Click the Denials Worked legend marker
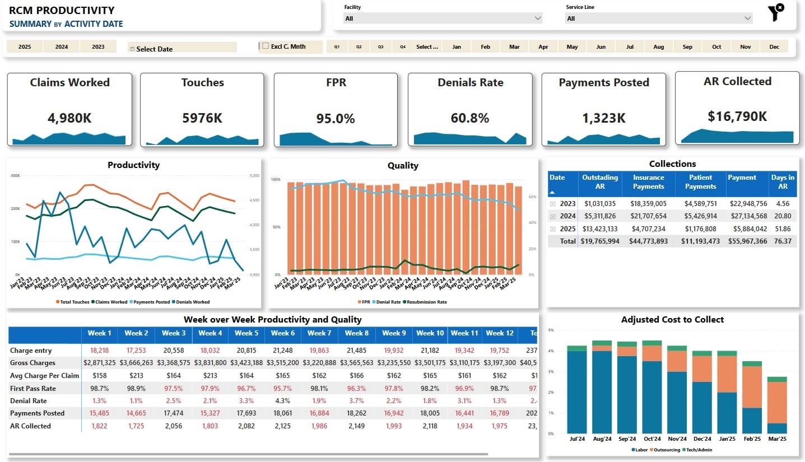 coord(174,302)
